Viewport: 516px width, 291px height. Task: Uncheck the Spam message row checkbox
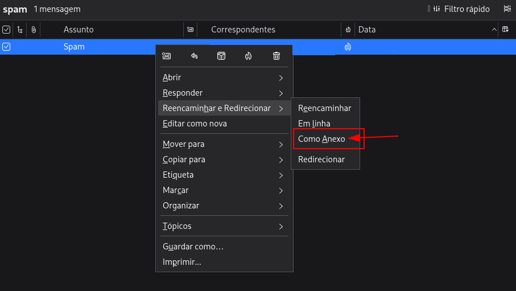pos(6,47)
